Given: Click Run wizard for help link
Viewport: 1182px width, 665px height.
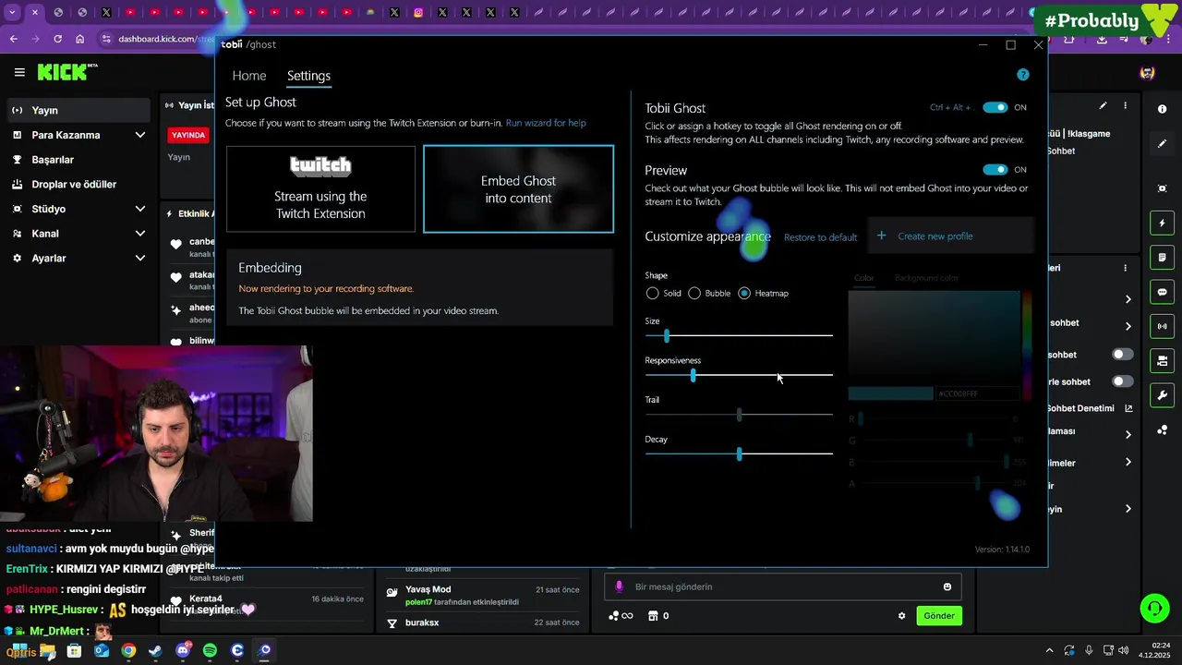Looking at the screenshot, I should pos(546,123).
